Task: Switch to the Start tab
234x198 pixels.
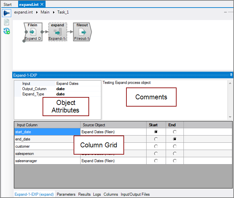Action: (8, 5)
